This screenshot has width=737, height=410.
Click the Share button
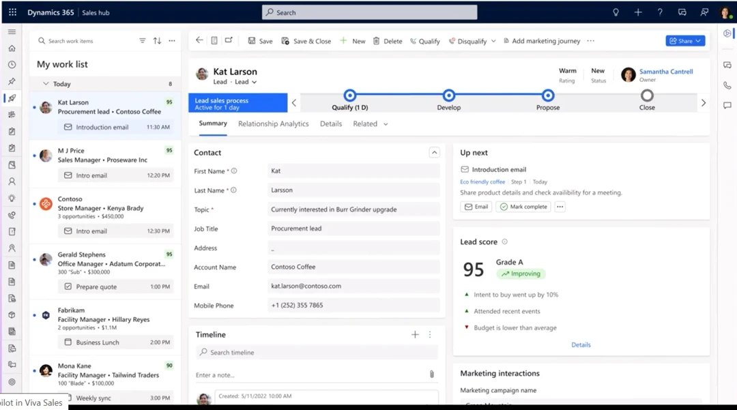[x=684, y=41]
